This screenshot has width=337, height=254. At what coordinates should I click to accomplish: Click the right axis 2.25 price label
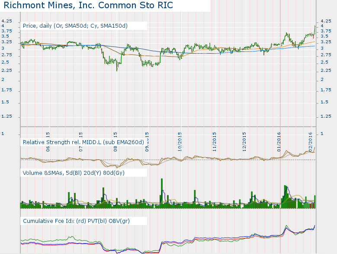pos(326,71)
